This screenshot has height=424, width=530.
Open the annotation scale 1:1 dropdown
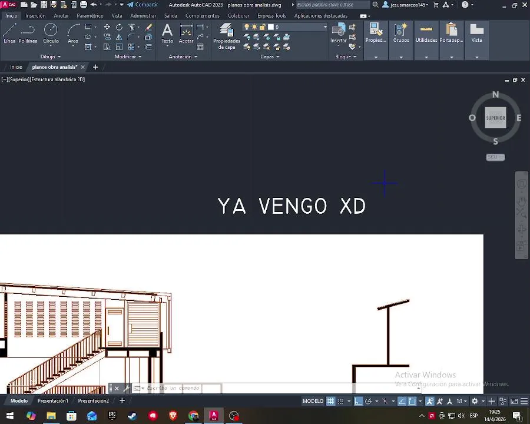[462, 401]
